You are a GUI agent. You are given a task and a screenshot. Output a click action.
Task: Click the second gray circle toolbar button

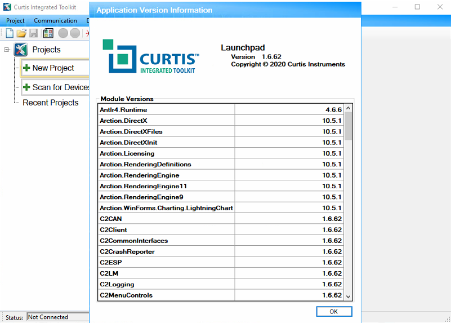coord(75,33)
